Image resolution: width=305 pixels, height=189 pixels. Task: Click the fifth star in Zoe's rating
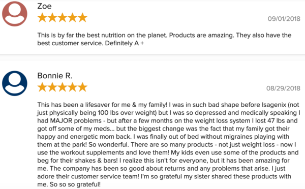point(82,17)
